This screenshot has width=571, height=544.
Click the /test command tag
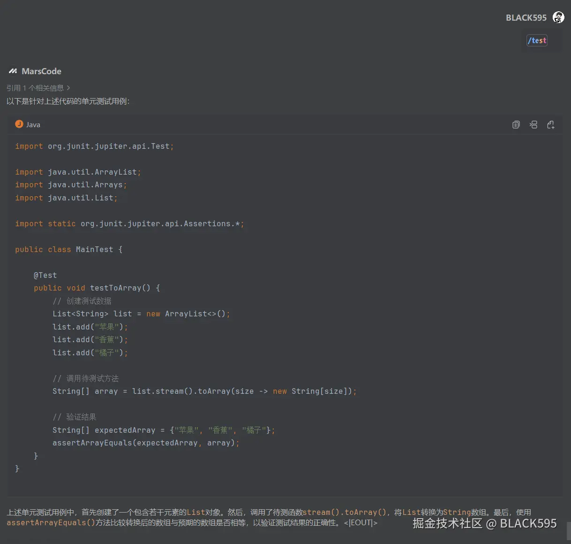click(537, 40)
